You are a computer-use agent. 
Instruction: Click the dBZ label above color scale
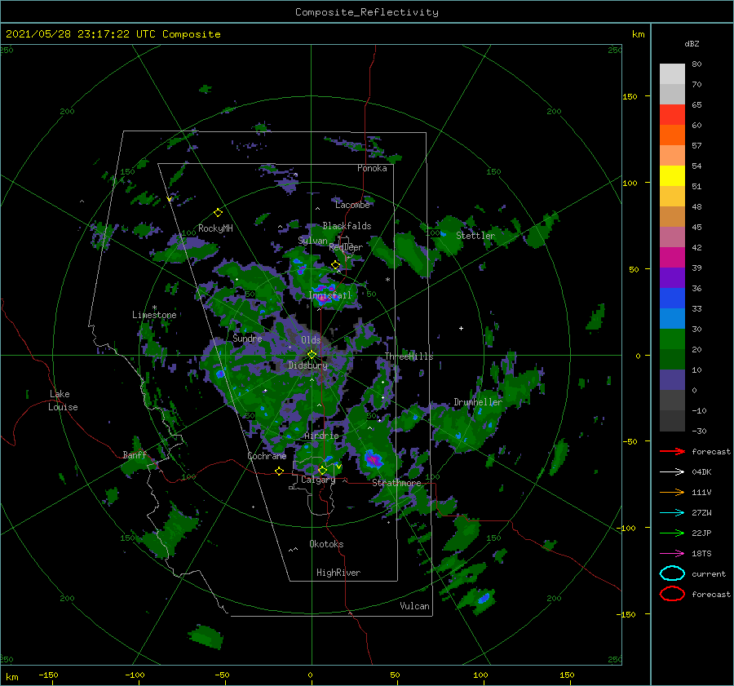point(692,43)
